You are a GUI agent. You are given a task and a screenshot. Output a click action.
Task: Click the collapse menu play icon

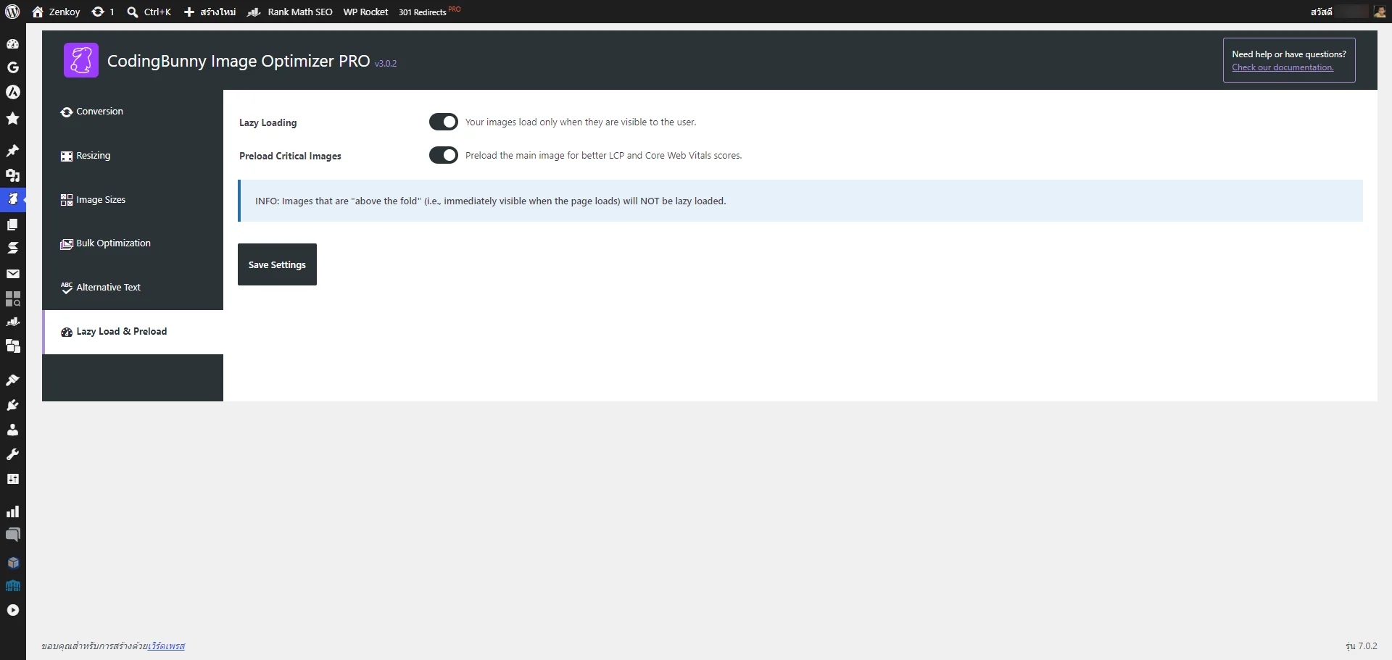click(12, 610)
